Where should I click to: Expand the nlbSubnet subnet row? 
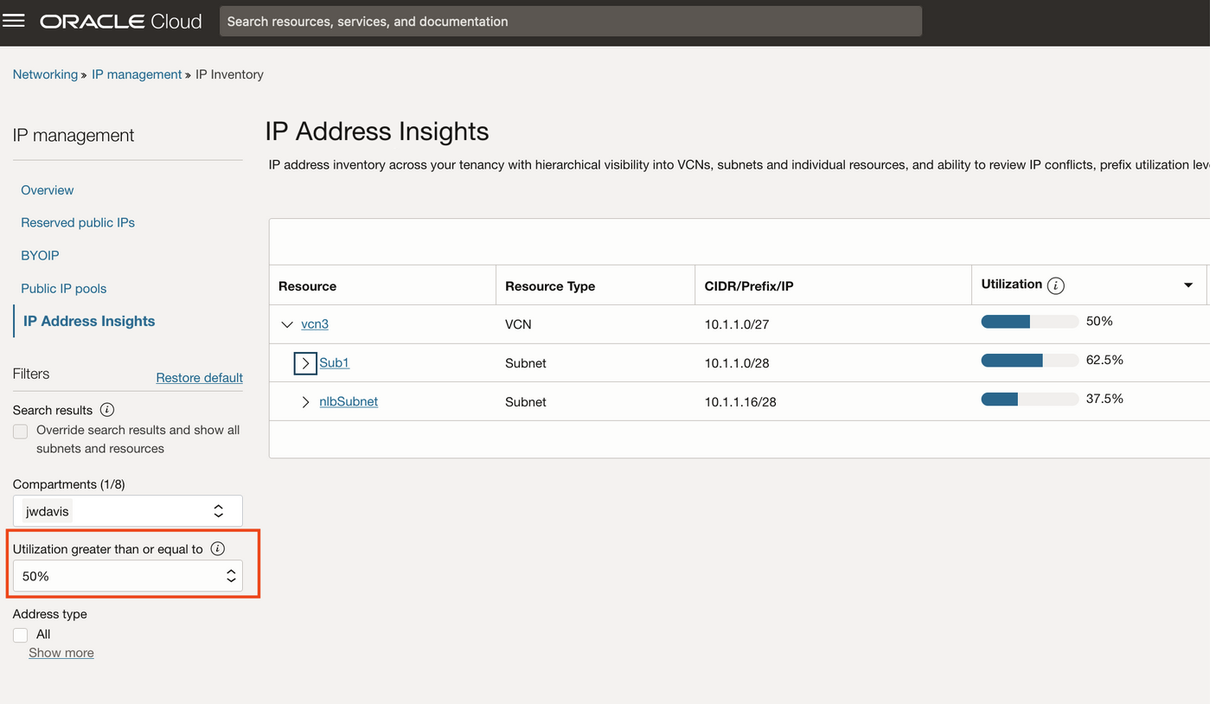[304, 401]
